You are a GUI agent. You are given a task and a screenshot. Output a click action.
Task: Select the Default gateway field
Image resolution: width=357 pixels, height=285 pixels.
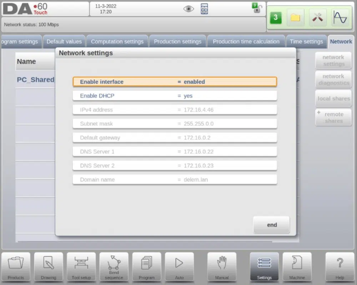[175, 137]
